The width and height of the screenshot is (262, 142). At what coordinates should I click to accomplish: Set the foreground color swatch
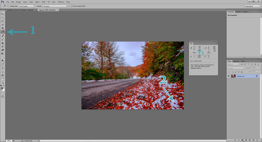click(2, 88)
